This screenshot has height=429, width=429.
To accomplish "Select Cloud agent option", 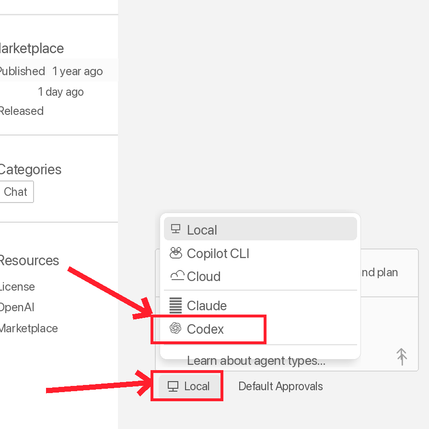I will 260,276.
